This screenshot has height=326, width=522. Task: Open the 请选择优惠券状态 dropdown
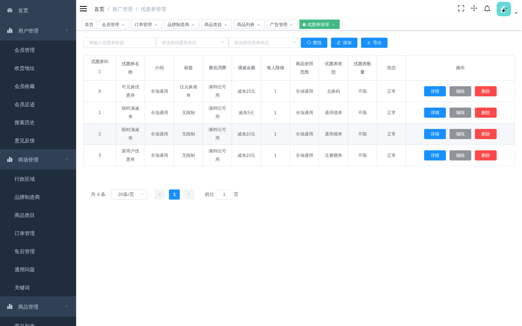click(x=265, y=43)
